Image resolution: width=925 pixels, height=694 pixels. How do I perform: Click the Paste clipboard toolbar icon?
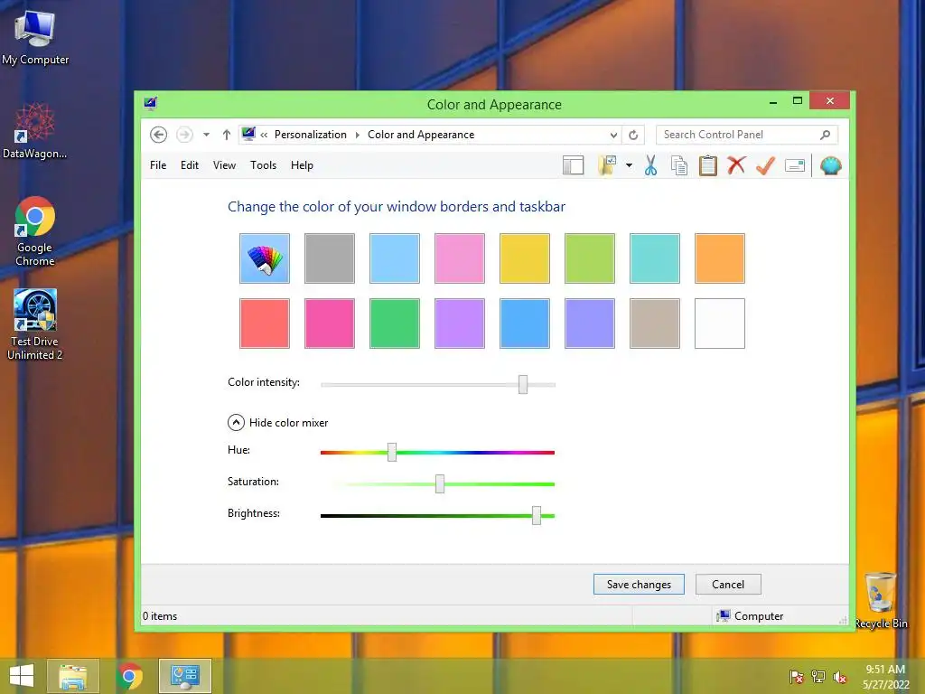tap(708, 166)
